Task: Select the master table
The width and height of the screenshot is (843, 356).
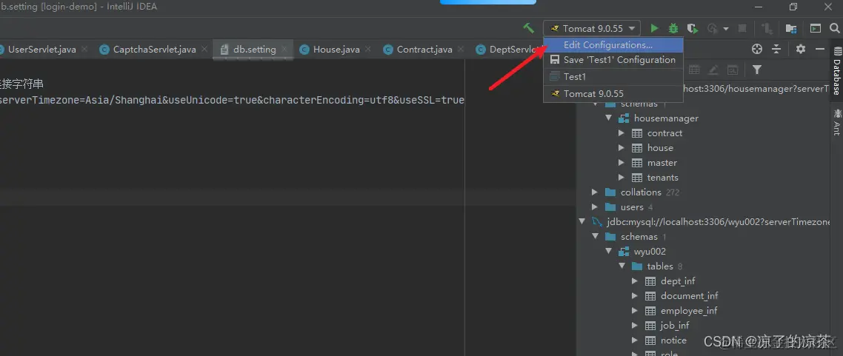Action: pos(662,163)
